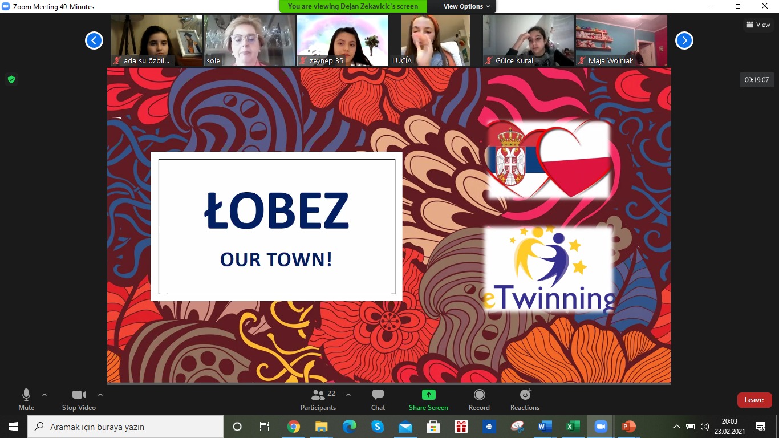Click the meeting timer 00:19:07

pyautogui.click(x=757, y=80)
